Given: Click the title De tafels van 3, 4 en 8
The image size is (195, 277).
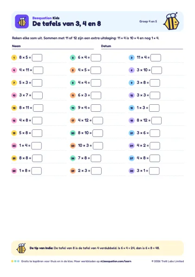Looking at the screenshot, I should tap(66, 24).
